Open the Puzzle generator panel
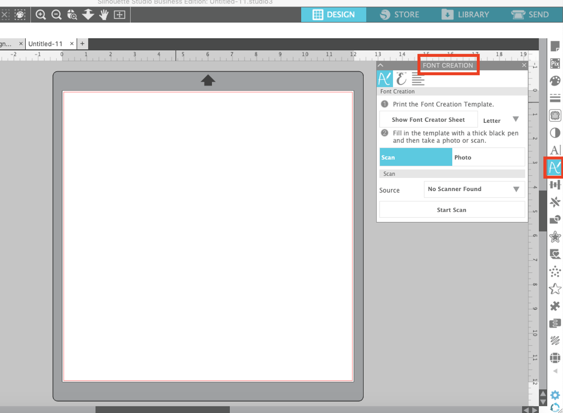The image size is (563, 413). coord(555,306)
